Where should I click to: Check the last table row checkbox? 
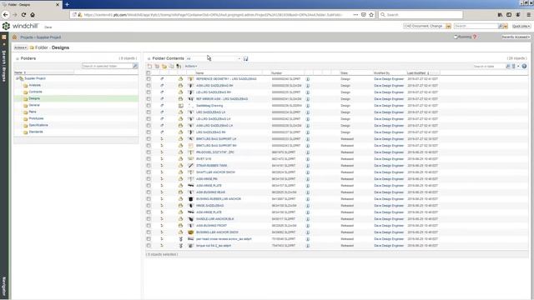(x=149, y=246)
